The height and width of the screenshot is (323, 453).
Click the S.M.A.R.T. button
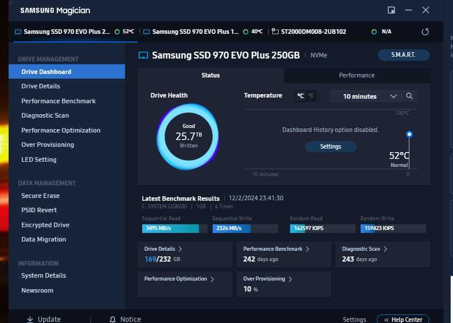[x=403, y=55]
